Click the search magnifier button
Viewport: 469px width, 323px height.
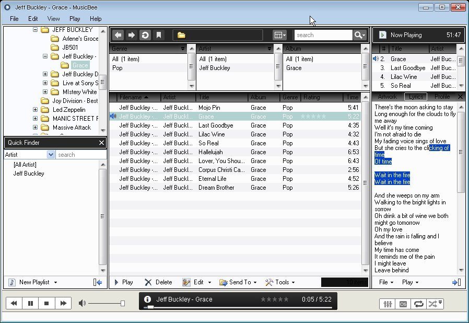[x=359, y=35]
